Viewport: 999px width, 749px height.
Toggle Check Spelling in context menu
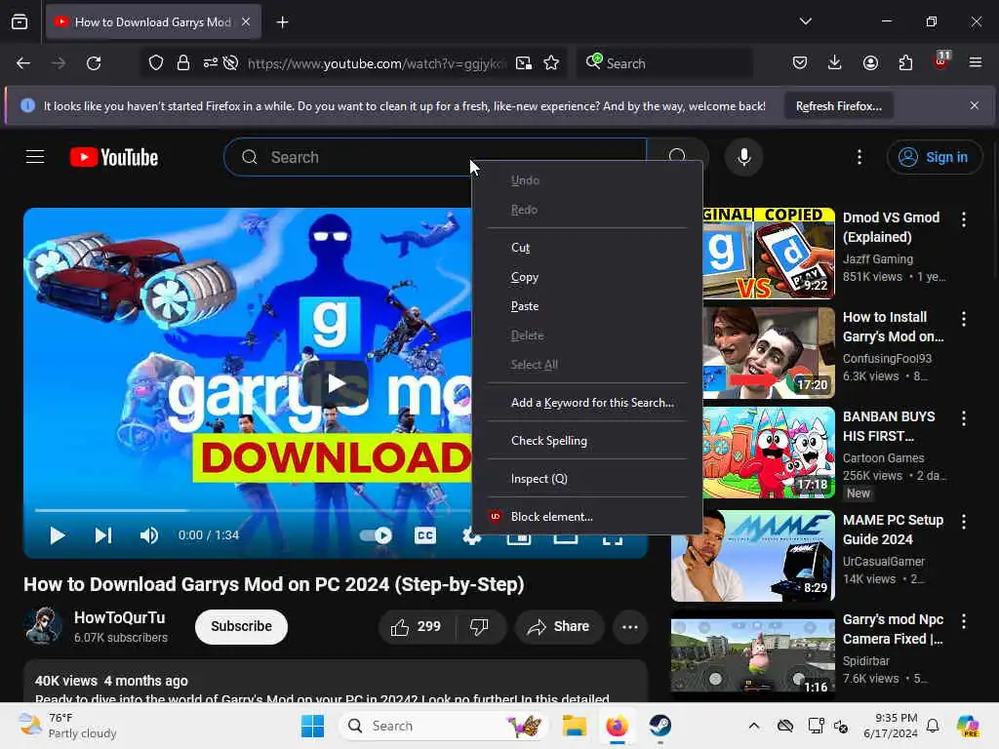point(586,441)
